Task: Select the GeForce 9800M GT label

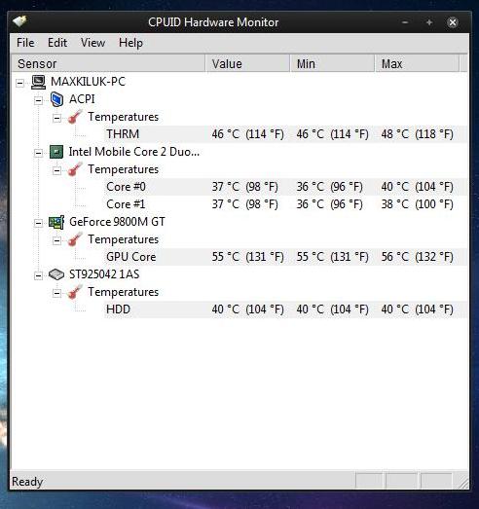Action: click(117, 222)
